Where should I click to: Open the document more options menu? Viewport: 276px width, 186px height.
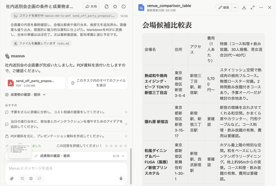(x=261, y=7)
